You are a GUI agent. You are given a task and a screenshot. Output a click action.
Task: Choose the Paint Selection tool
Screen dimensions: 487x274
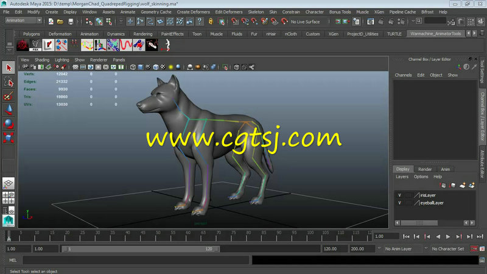[x=9, y=96]
